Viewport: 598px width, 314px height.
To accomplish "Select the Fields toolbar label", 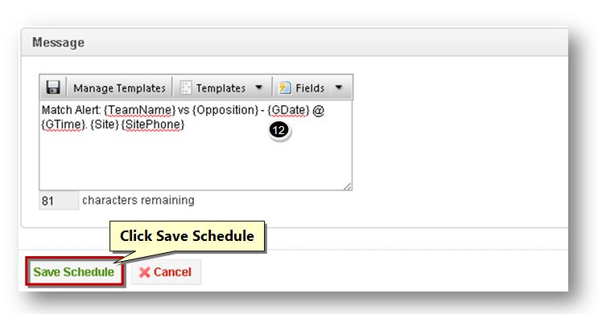I will [310, 88].
